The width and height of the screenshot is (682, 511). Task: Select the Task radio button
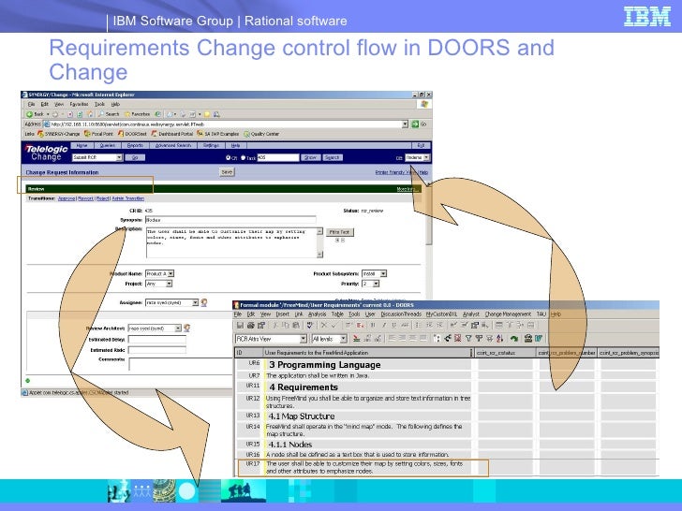(x=243, y=158)
